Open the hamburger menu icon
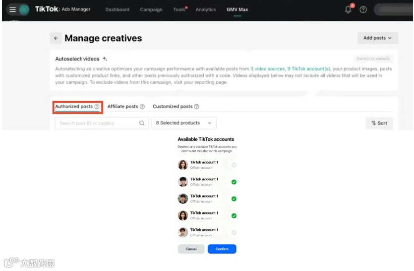 tap(12, 9)
